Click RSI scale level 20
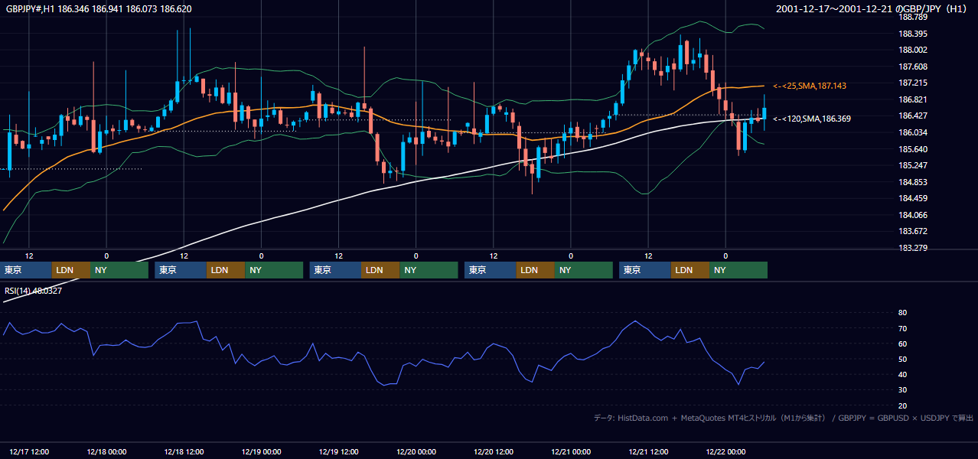978x459 pixels. click(902, 405)
